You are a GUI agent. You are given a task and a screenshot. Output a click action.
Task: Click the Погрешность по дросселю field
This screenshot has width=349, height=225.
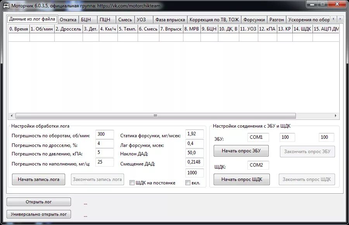pos(105,143)
